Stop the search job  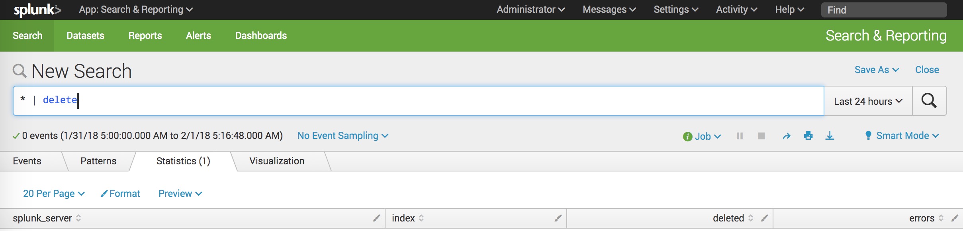[761, 136]
